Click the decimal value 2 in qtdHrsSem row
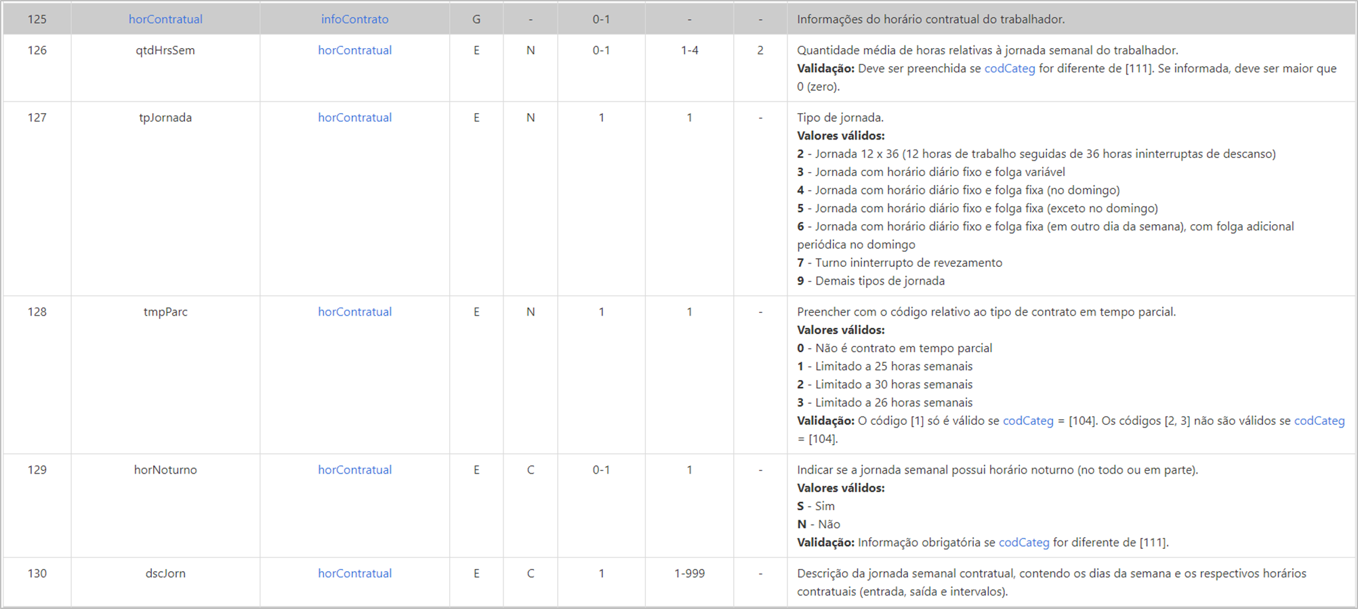 pyautogui.click(x=760, y=50)
